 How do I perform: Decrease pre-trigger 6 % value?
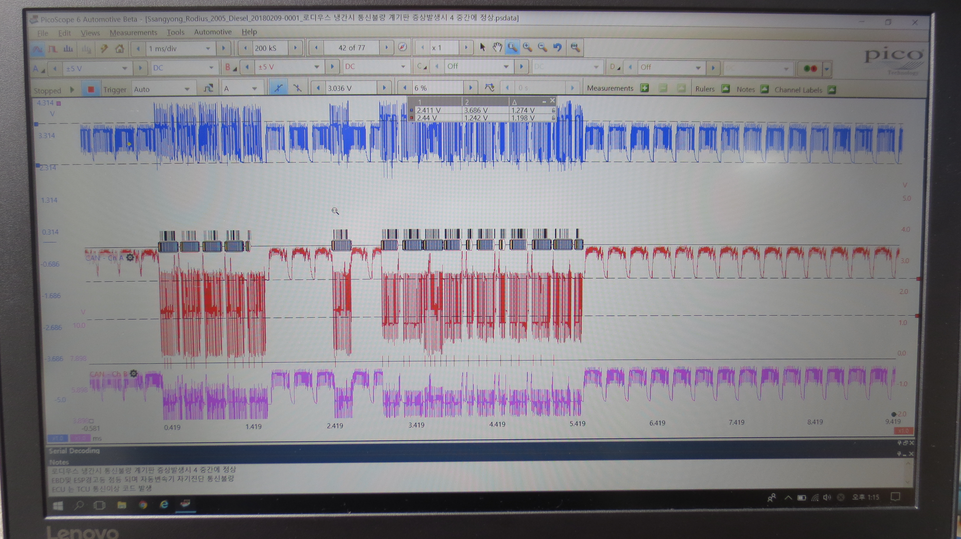(405, 88)
